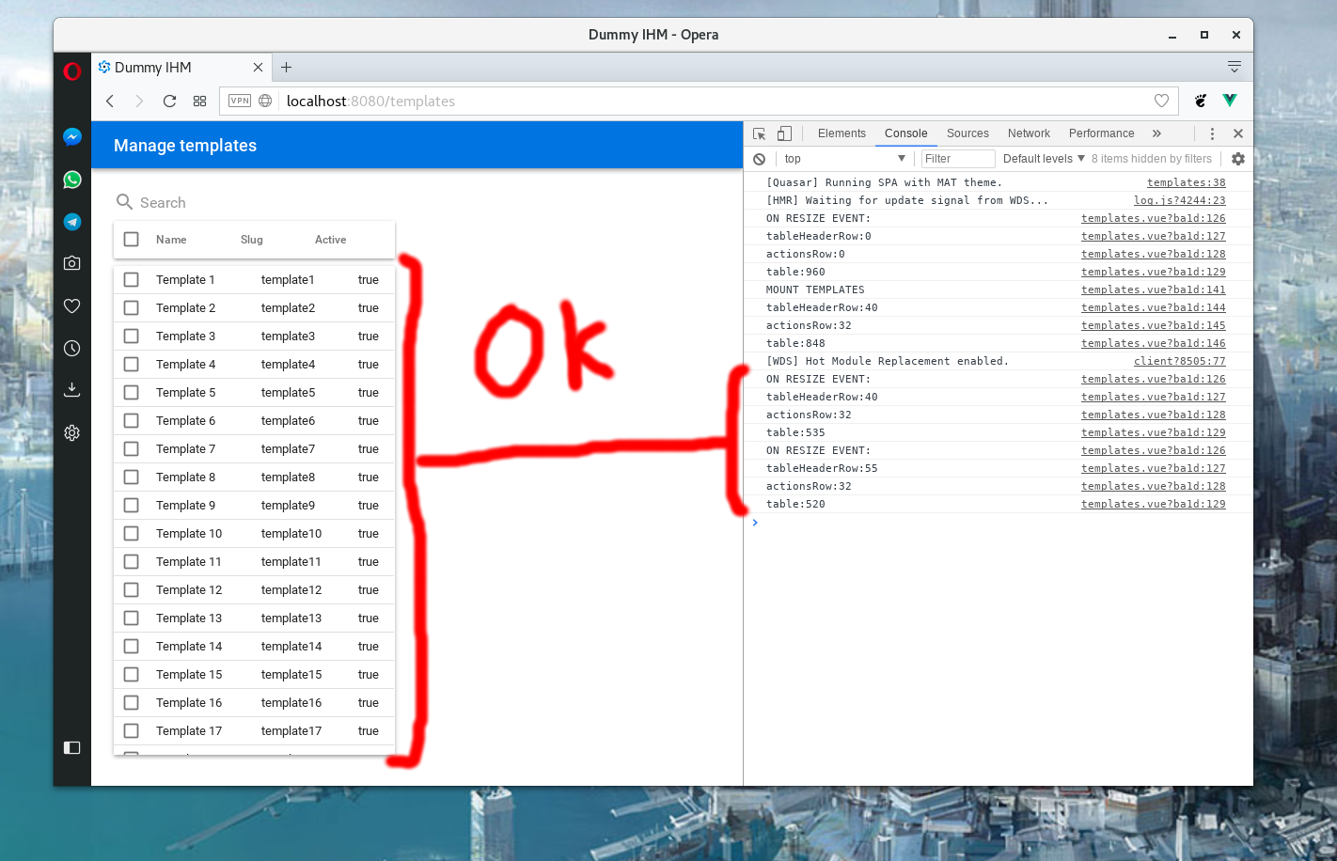Image resolution: width=1337 pixels, height=861 pixels.
Task: Open the log.js?4244:23 source link
Action: pos(1179,200)
